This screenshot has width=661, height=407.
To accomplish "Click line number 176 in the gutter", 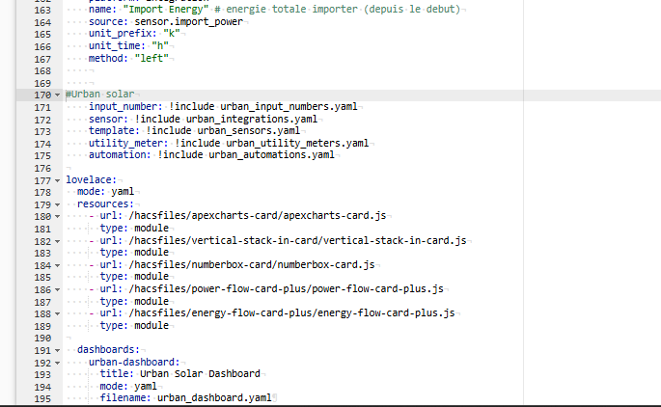I will (42, 169).
